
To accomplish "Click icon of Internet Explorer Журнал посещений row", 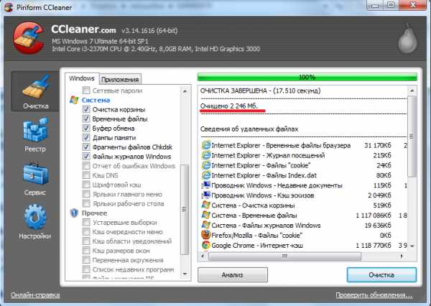I will pyautogui.click(x=206, y=155).
